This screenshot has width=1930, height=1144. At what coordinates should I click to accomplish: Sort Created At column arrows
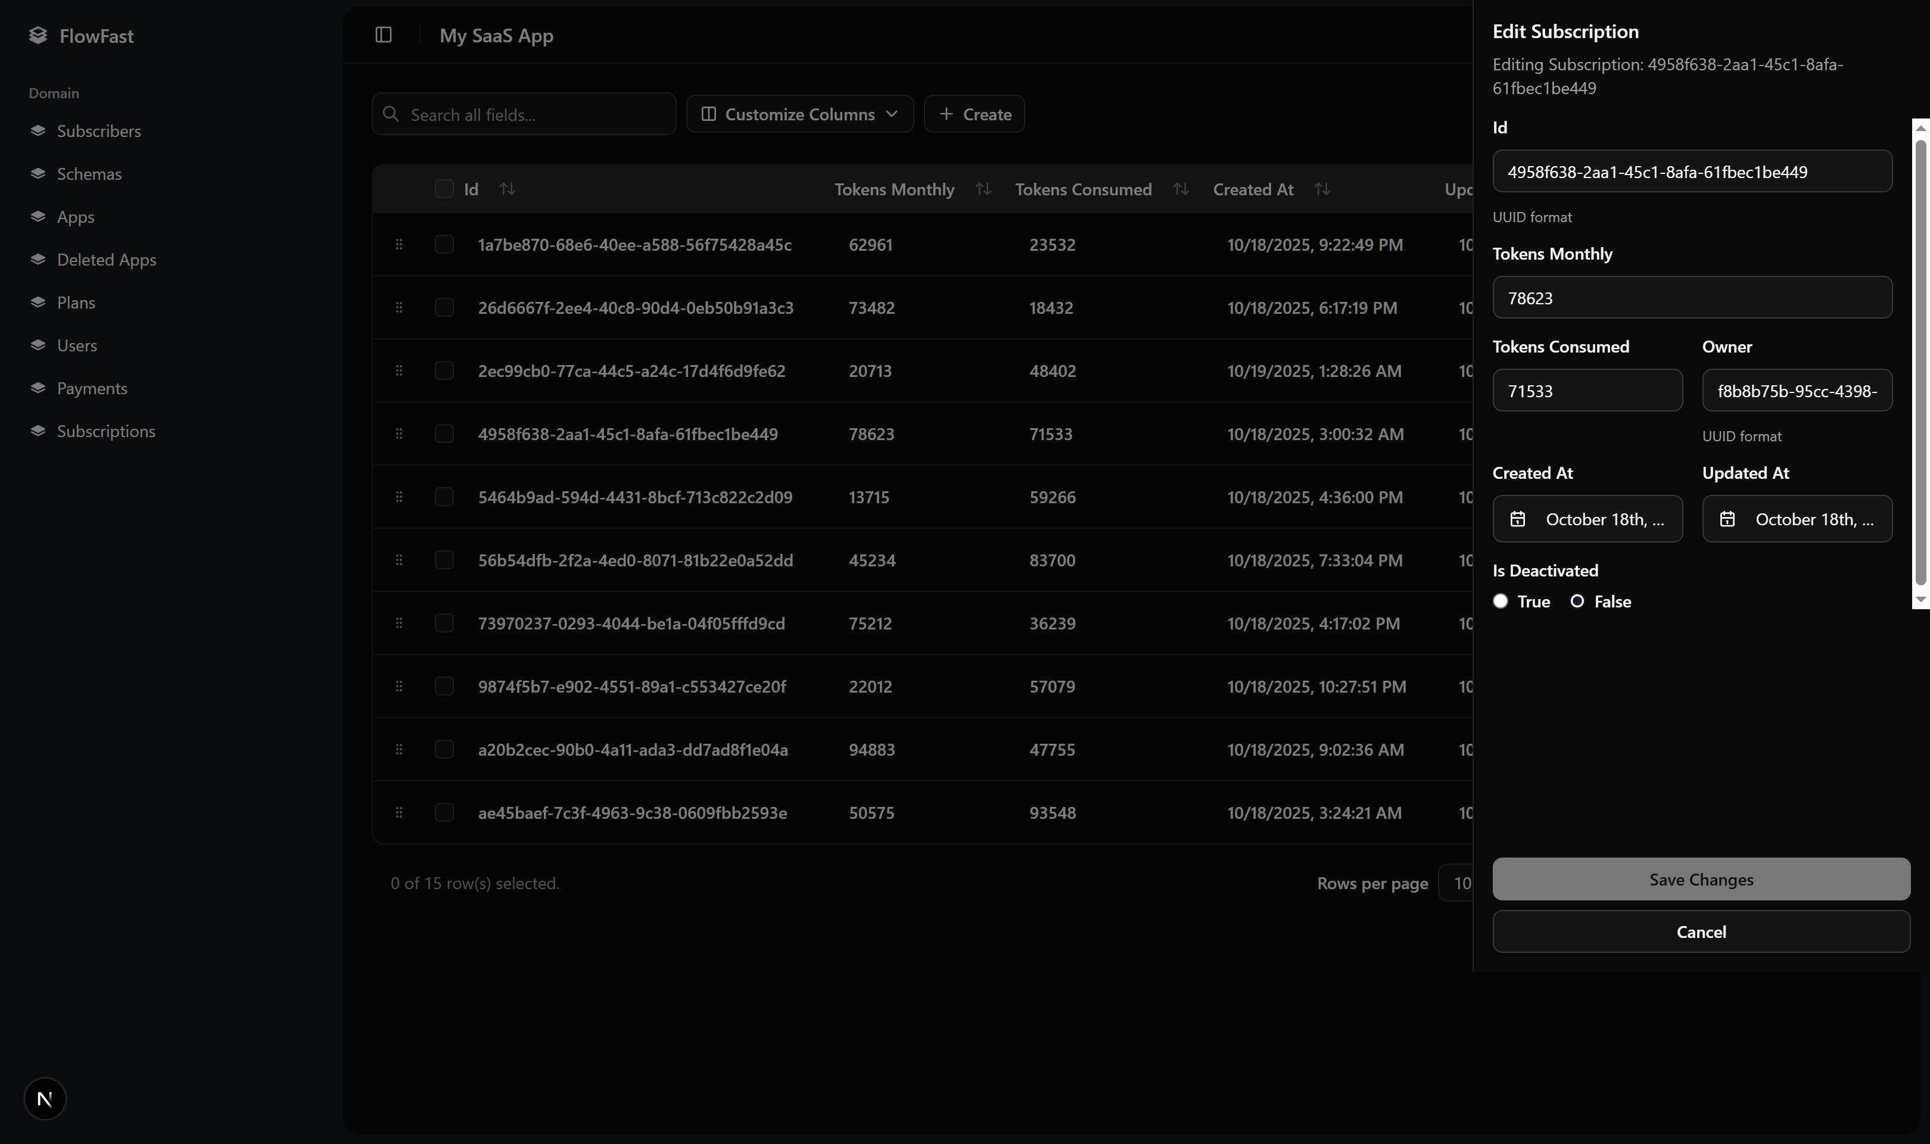pos(1322,189)
